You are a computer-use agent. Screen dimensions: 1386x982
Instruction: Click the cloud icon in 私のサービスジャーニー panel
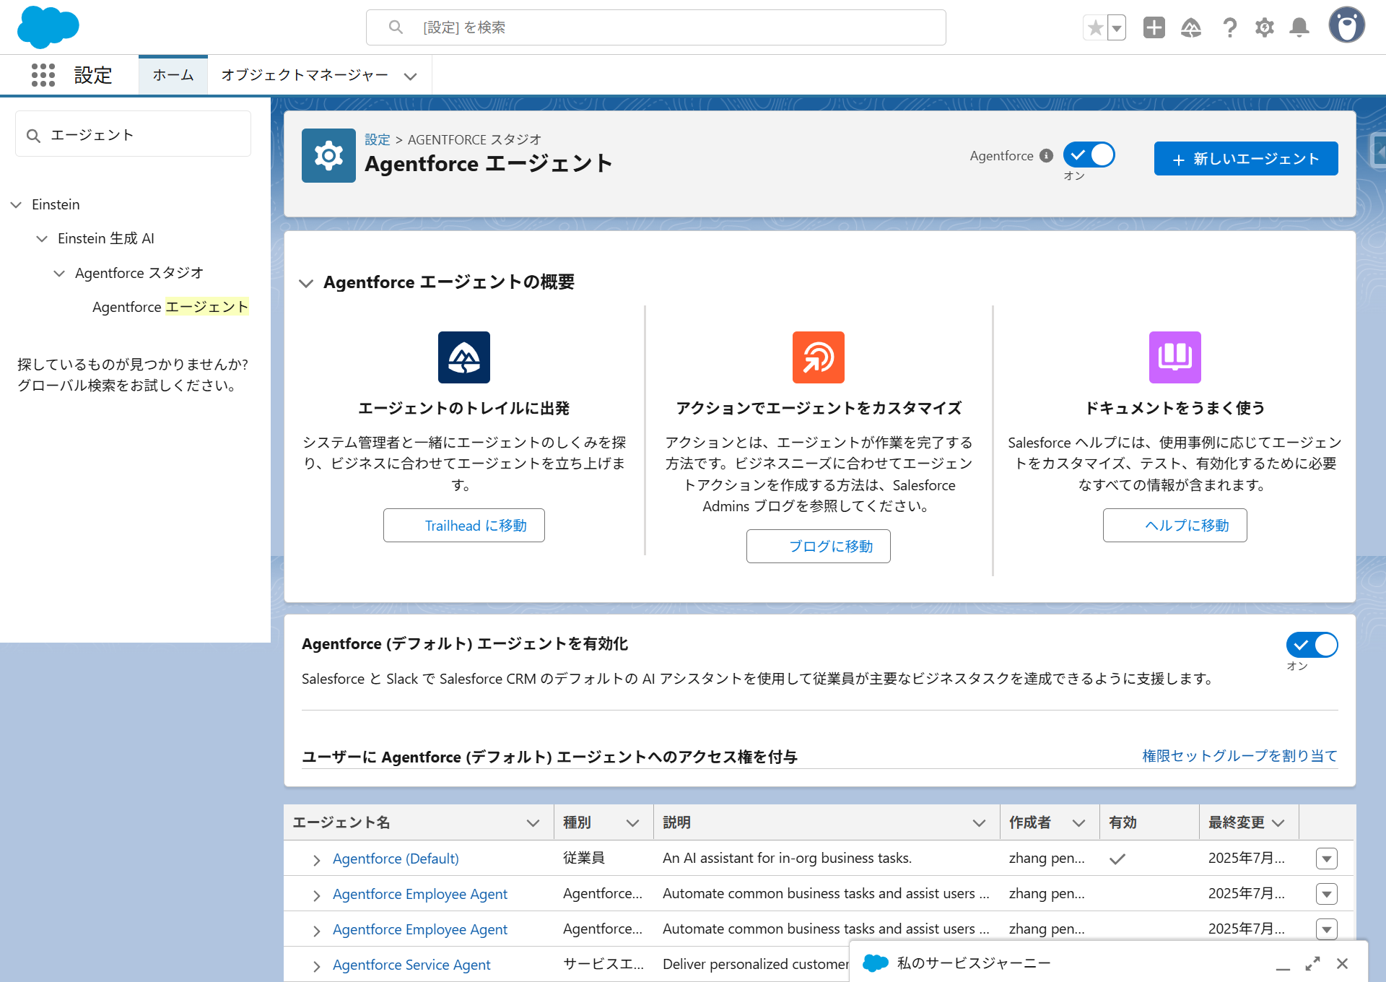(876, 963)
